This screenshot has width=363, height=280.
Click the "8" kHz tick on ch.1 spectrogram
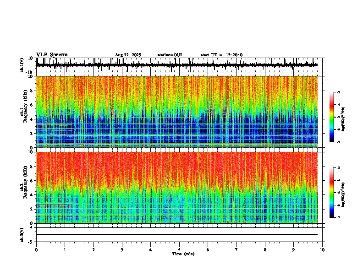(32, 91)
